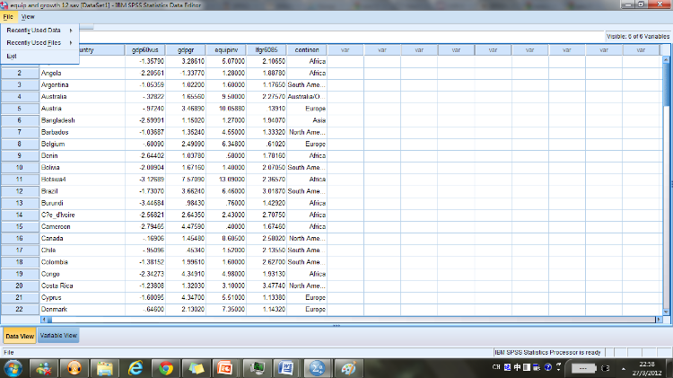
Task: Select the Data View tab
Action: 20,336
